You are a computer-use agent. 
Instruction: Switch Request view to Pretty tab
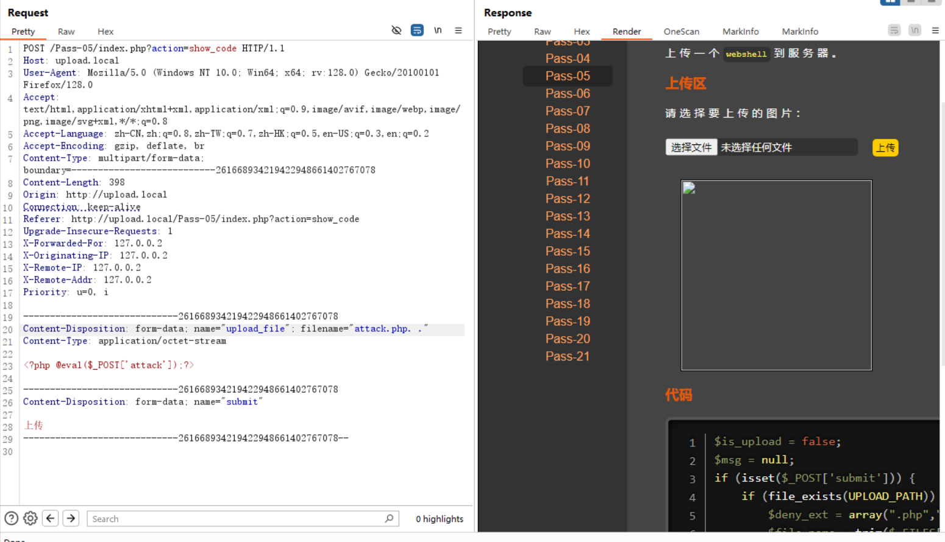pos(23,32)
